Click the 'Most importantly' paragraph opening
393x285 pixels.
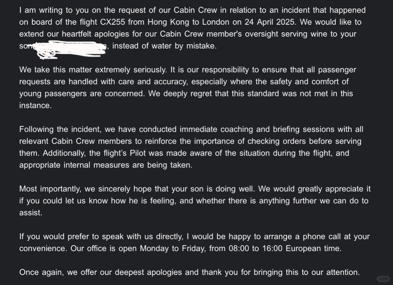coord(50,189)
